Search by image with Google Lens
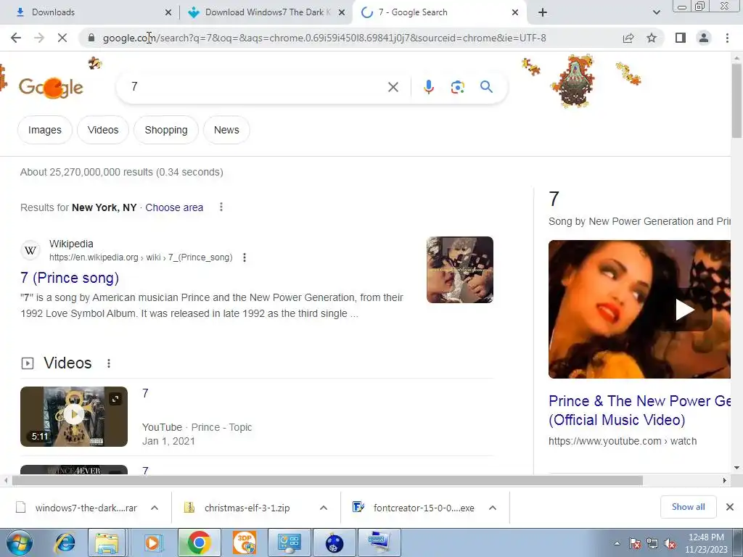This screenshot has height=557, width=743. pos(457,87)
